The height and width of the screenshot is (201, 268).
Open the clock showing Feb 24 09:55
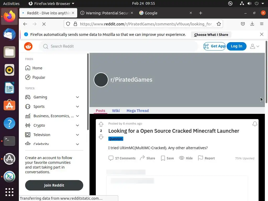point(143,3)
